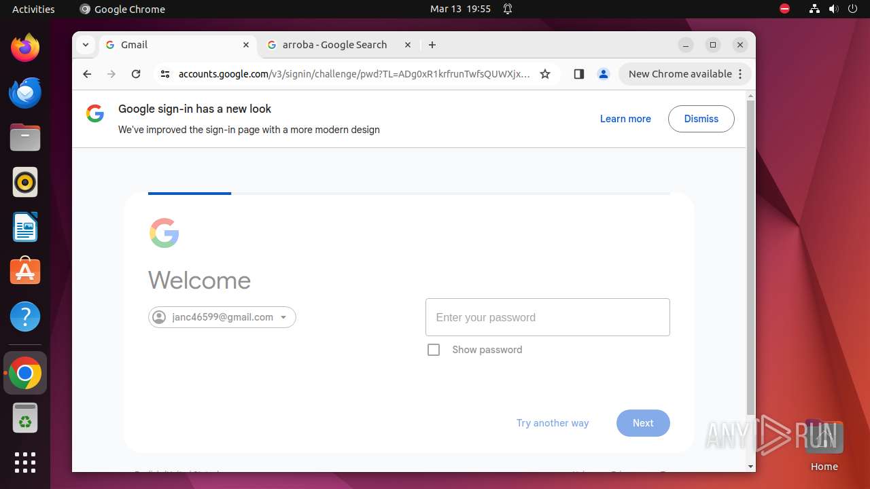Close the arroba - Google Search tab
870x489 pixels.
point(408,45)
